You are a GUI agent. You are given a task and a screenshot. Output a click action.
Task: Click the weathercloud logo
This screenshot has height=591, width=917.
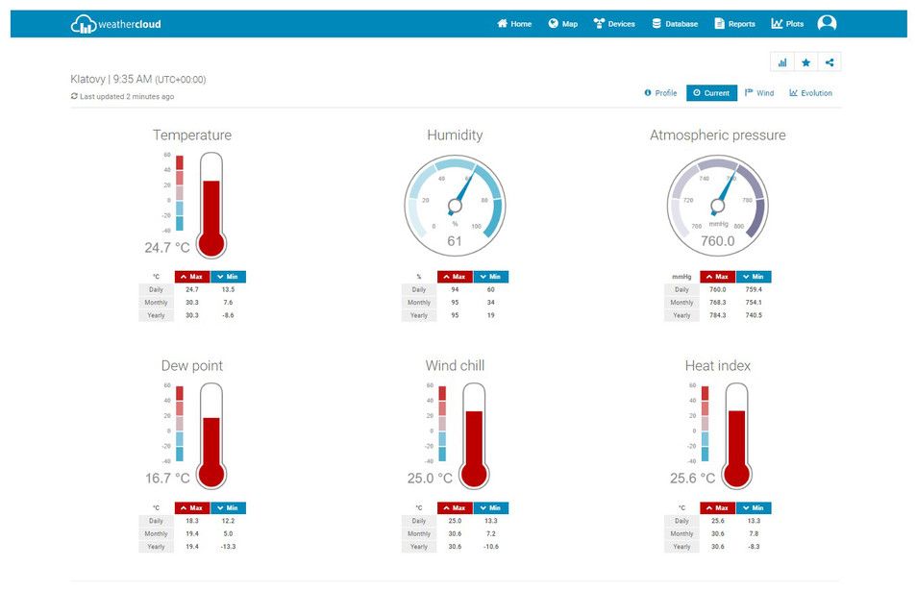pos(116,24)
